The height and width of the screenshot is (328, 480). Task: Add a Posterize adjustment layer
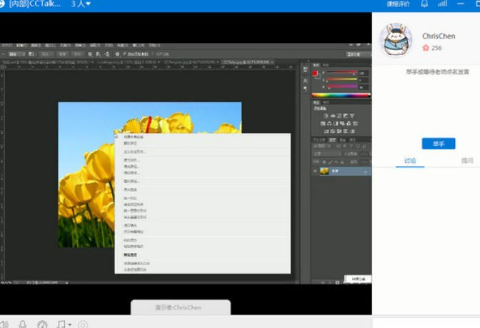point(333,131)
